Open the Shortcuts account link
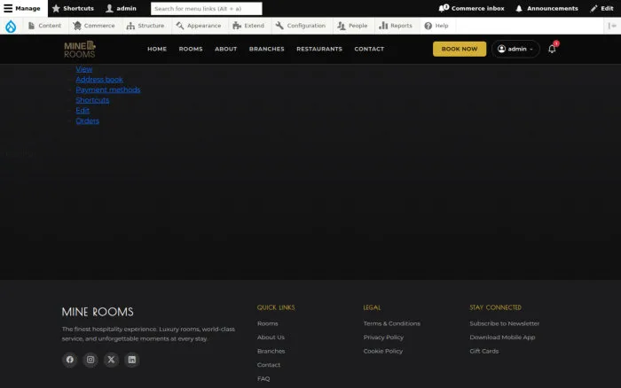The width and height of the screenshot is (621, 388). 92,100
